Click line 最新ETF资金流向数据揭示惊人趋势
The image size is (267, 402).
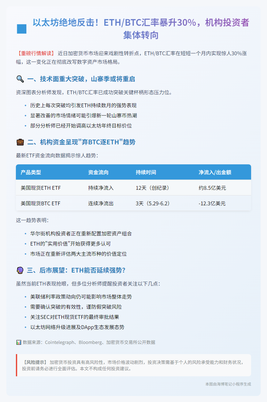pos(57,155)
